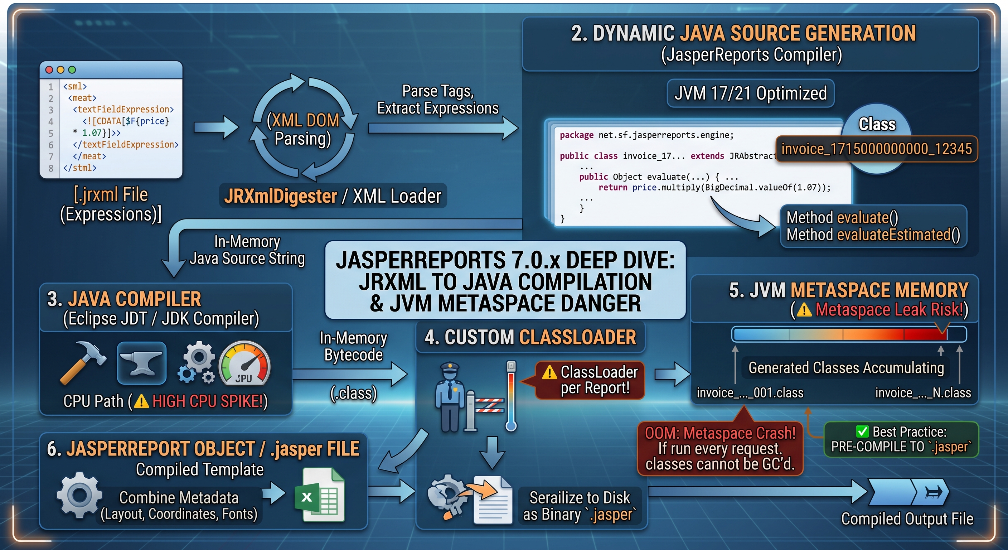Screen dimensions: 1008x550
Task: Click the warning triangle beside Metaspace Leak Risk
Action: [x=804, y=310]
